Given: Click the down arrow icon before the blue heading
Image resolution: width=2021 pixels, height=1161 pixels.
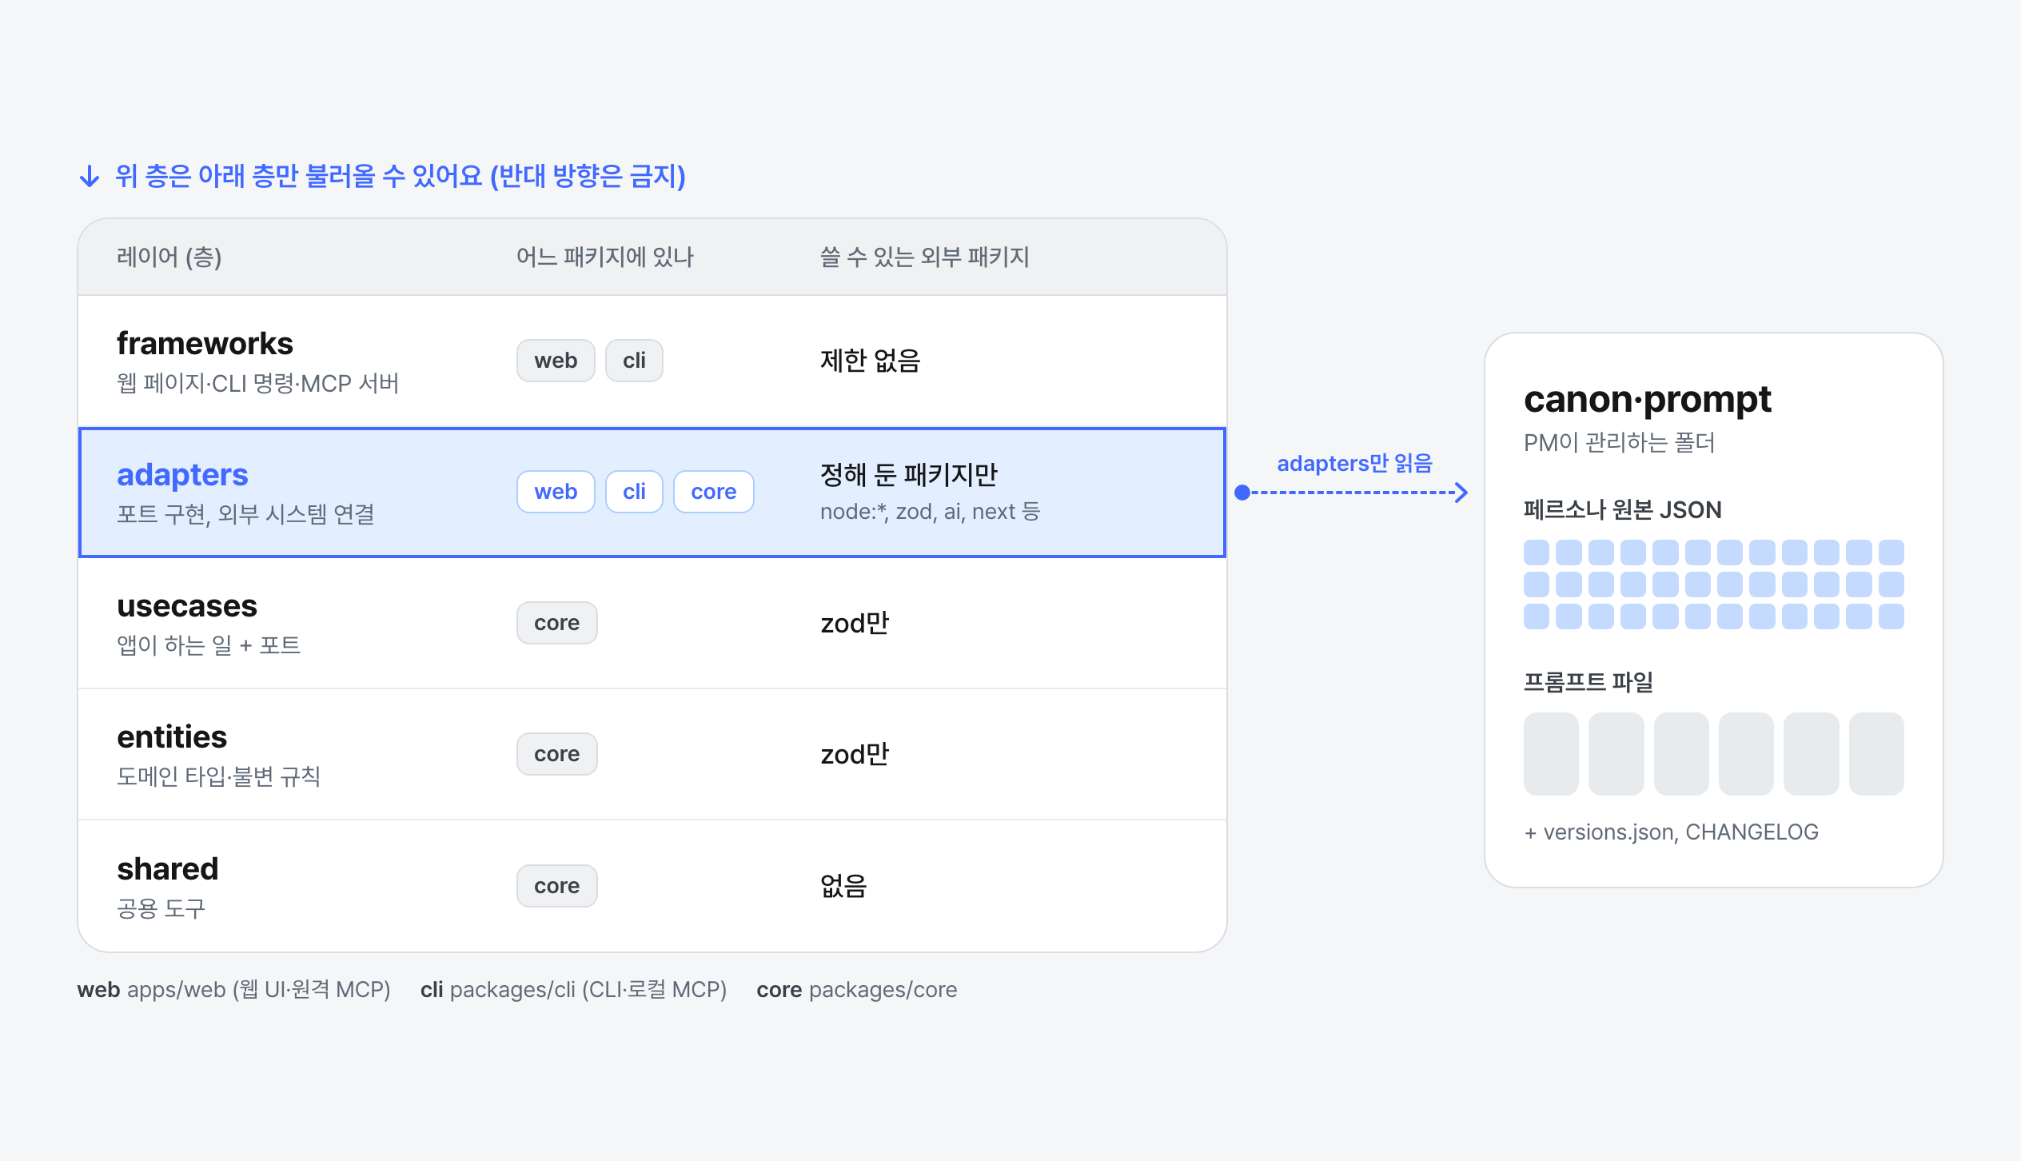Looking at the screenshot, I should [90, 176].
